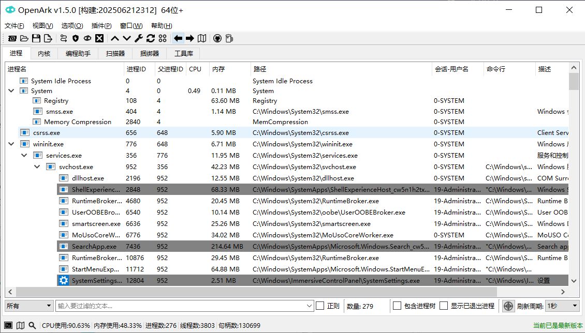
Task: Click the crosshair target next to 刷新周期
Action: pyautogui.click(x=508, y=306)
